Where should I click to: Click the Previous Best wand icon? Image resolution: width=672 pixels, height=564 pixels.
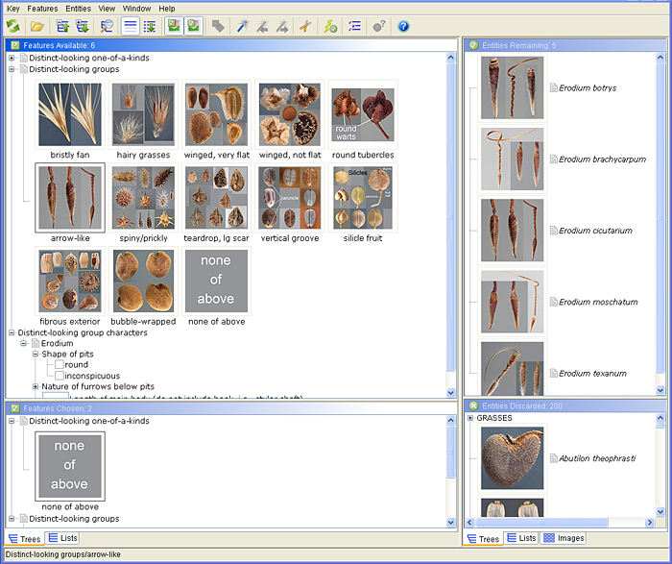pos(262,27)
